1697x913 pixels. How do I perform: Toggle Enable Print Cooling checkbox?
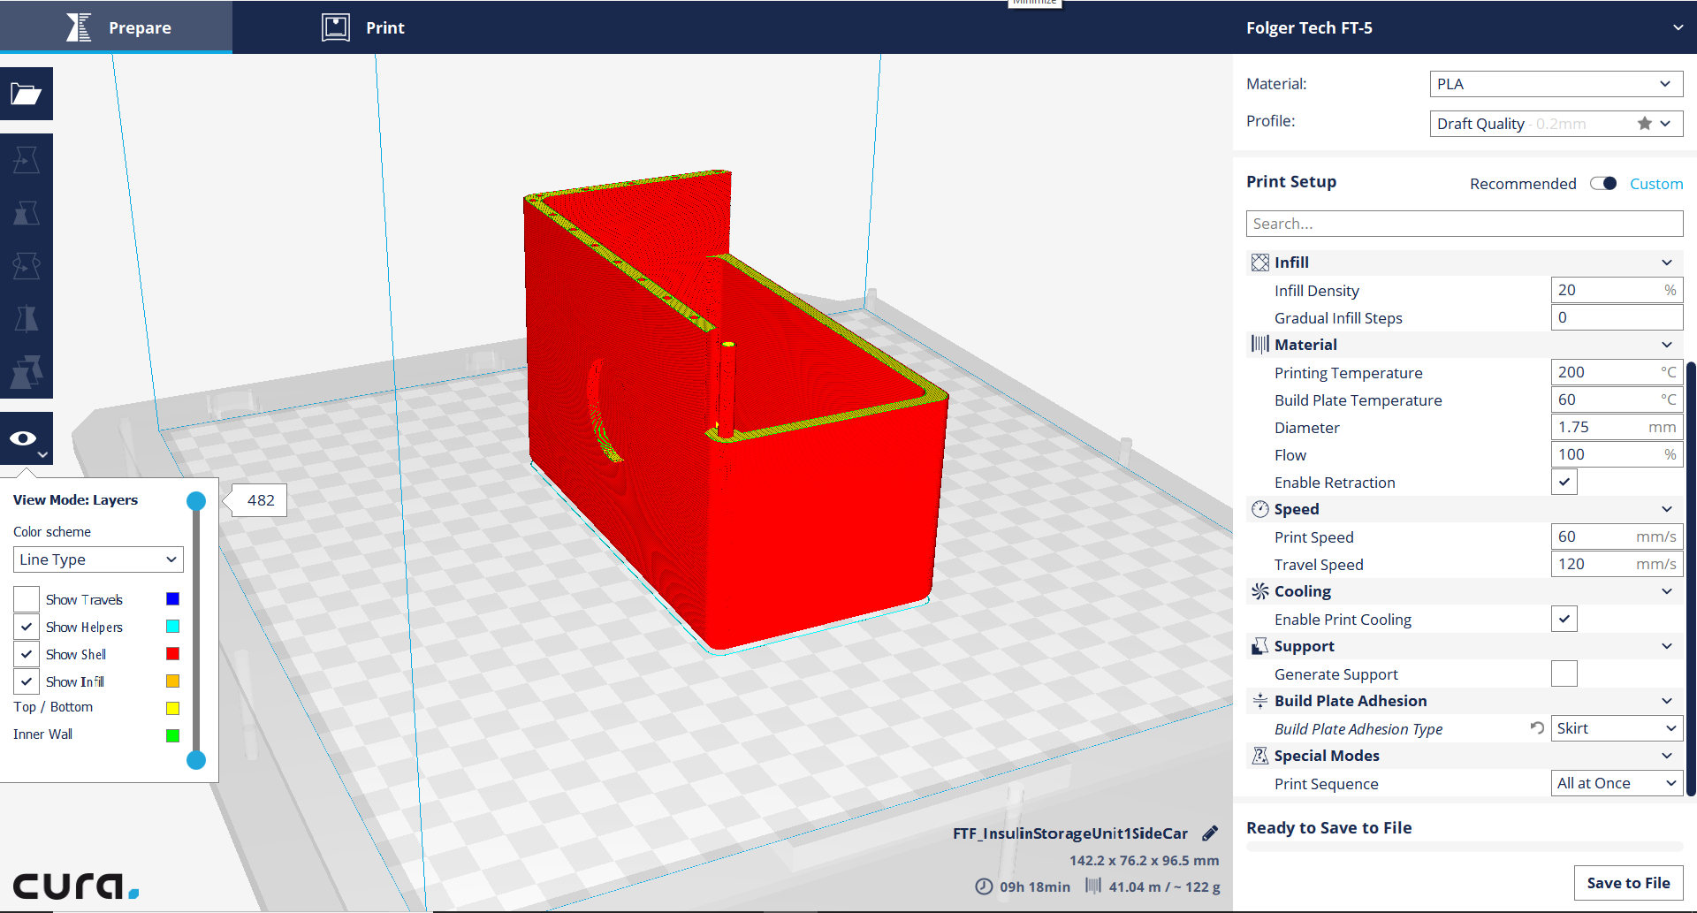(x=1564, y=619)
